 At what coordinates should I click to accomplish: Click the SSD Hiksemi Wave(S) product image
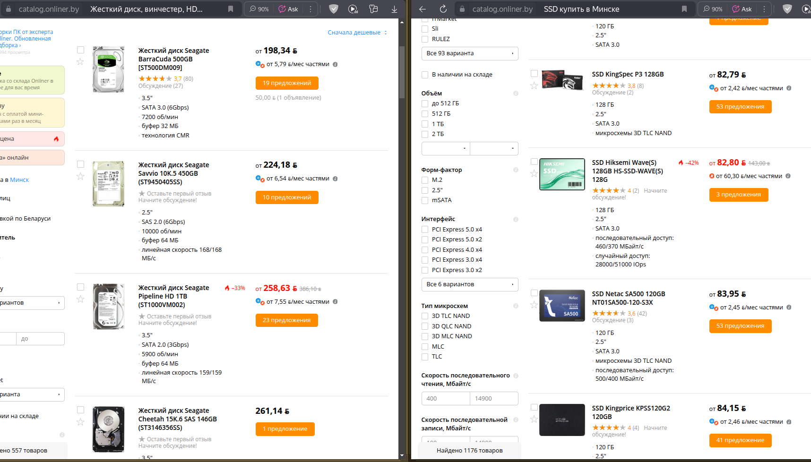(x=562, y=174)
